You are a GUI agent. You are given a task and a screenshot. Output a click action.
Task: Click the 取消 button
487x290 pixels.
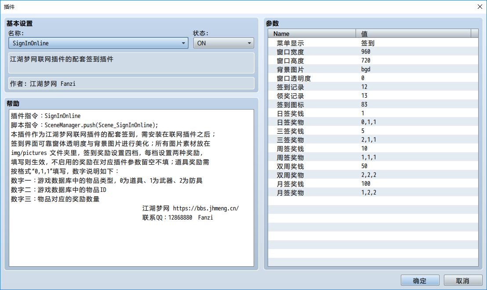click(x=463, y=280)
